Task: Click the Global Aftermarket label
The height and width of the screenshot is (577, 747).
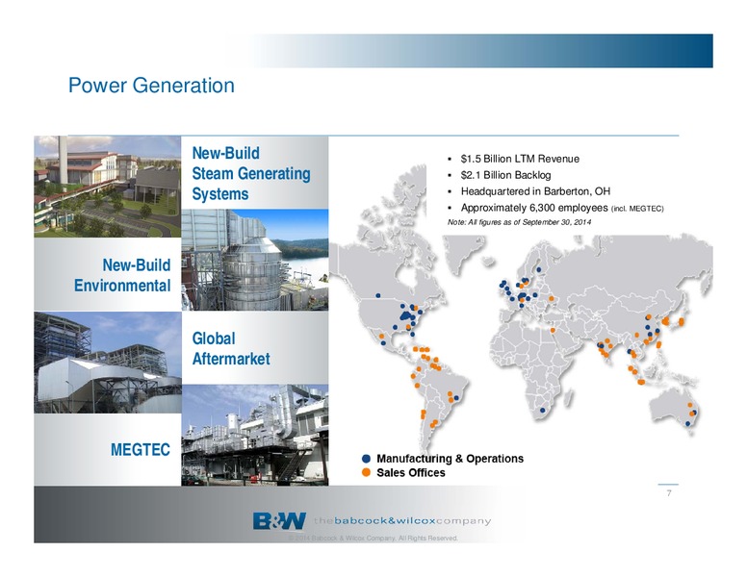Action: tap(231, 348)
